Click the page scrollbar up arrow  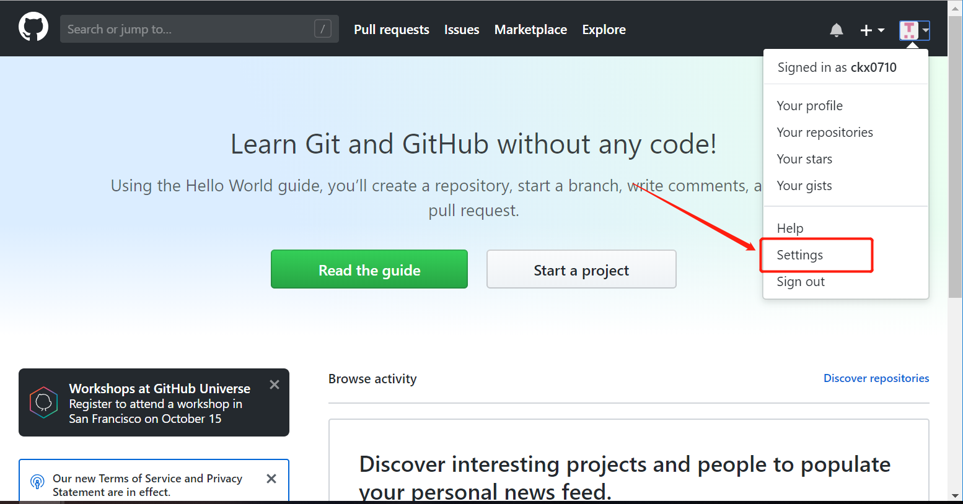[x=955, y=7]
